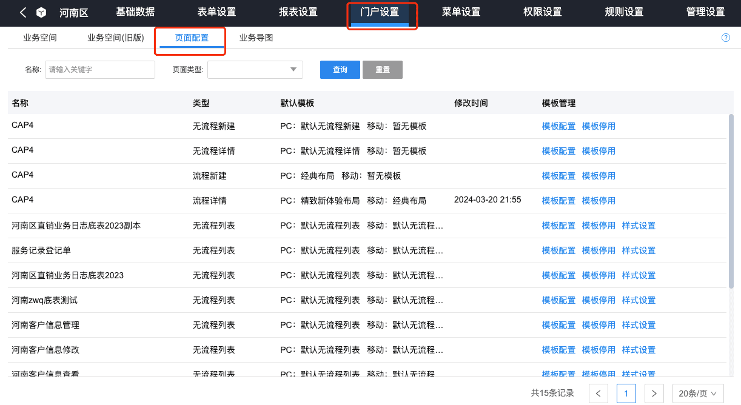Click 样式设置 for 河南区直销业务日志底表2023副本
This screenshot has width=741, height=405.
(639, 226)
